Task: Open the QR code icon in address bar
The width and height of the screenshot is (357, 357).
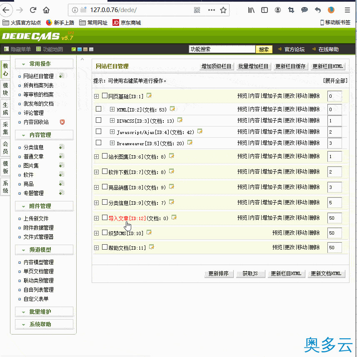Action: tap(197, 10)
